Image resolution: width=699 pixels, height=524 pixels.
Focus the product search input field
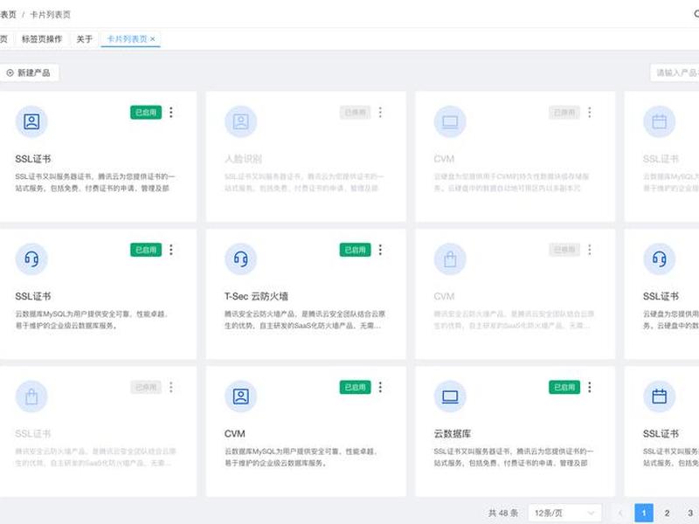coord(675,72)
